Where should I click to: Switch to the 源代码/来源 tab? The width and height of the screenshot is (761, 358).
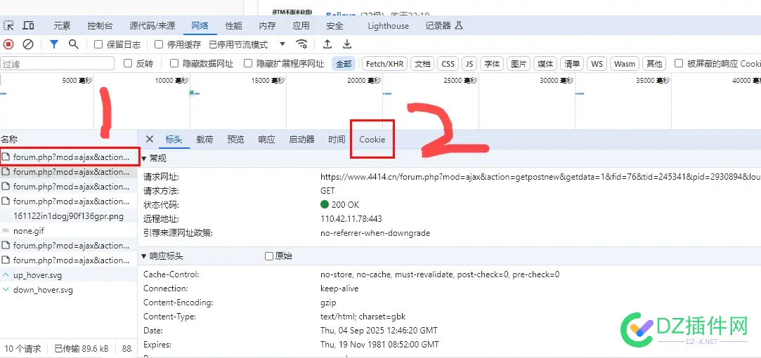[x=152, y=26]
